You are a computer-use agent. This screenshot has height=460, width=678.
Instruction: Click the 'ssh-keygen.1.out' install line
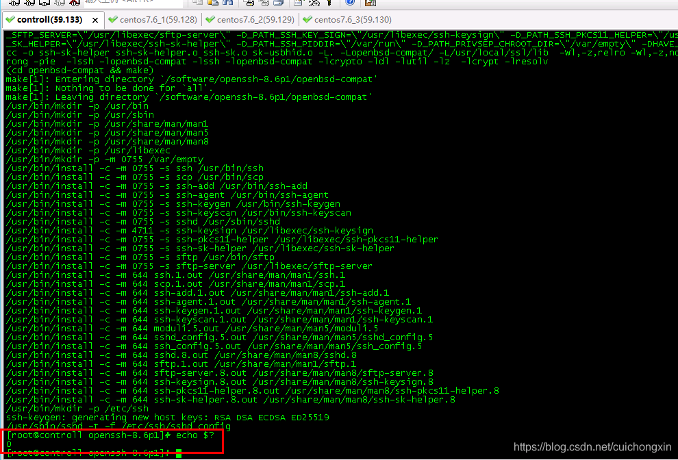click(x=214, y=311)
